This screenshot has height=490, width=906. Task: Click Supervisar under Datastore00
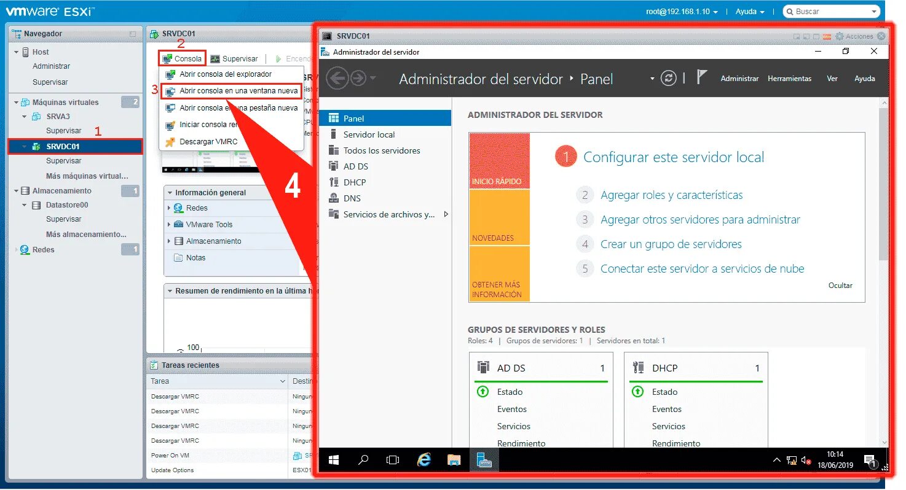coord(63,219)
